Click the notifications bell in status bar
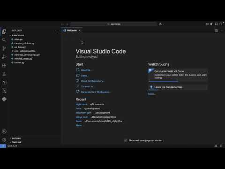 click(x=221, y=146)
